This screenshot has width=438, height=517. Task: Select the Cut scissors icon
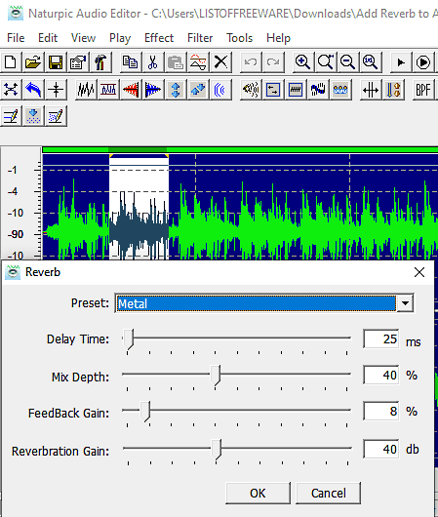point(153,62)
